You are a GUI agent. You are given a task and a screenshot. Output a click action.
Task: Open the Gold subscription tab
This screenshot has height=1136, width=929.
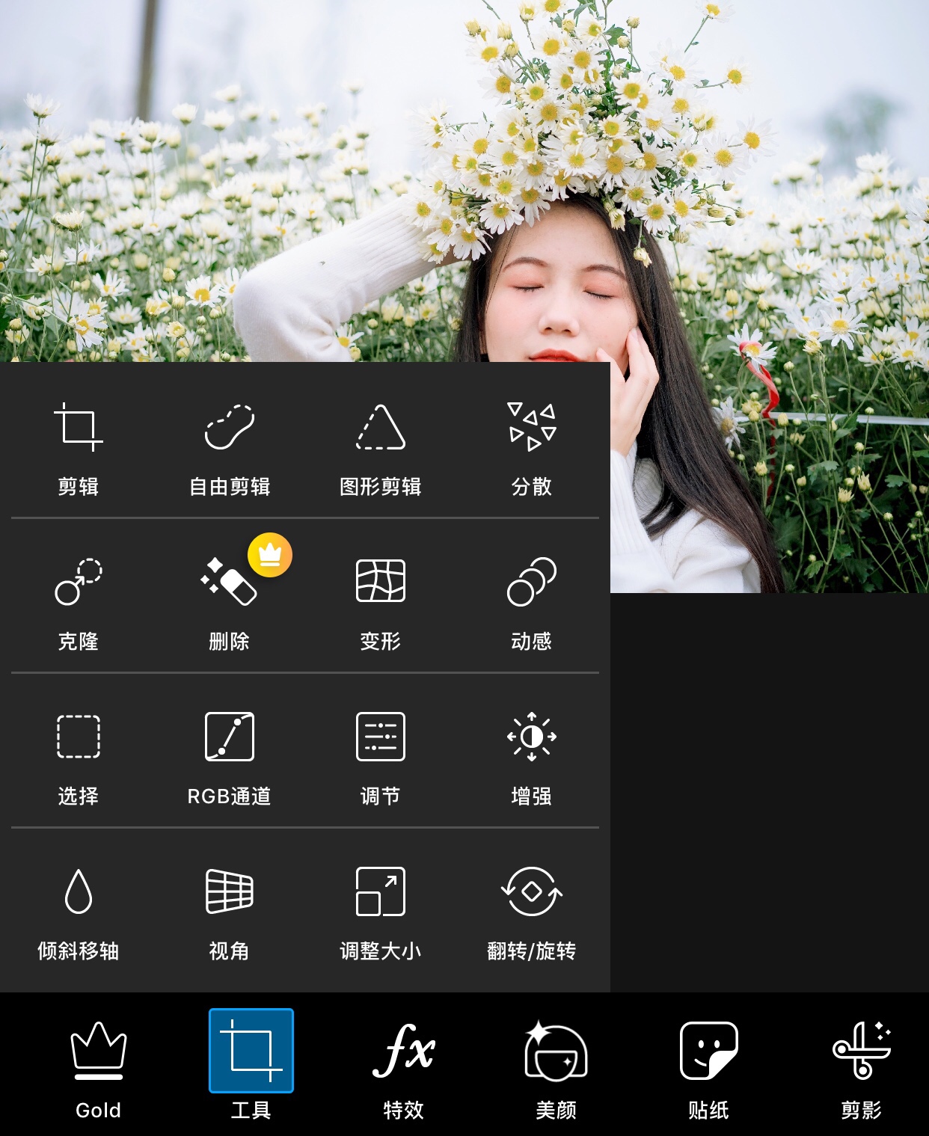point(98,1068)
